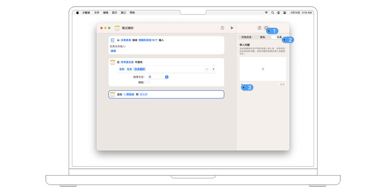Image resolution: width=386 pixels, height=193 pixels.
Task: Click the 笔记摘抄 shortcut icon in title bar
Action: coord(117,28)
